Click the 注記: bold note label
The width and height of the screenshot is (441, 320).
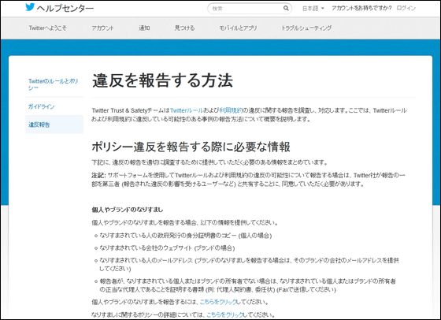98,175
